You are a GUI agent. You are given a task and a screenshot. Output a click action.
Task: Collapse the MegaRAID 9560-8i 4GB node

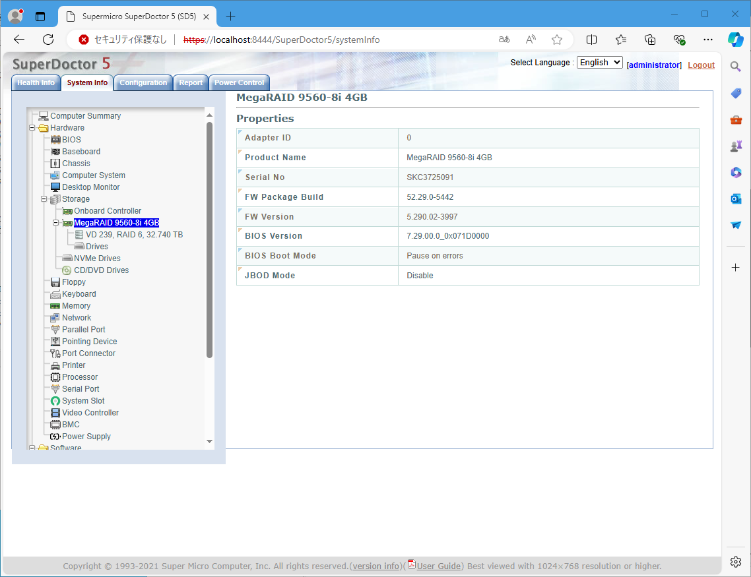click(55, 223)
